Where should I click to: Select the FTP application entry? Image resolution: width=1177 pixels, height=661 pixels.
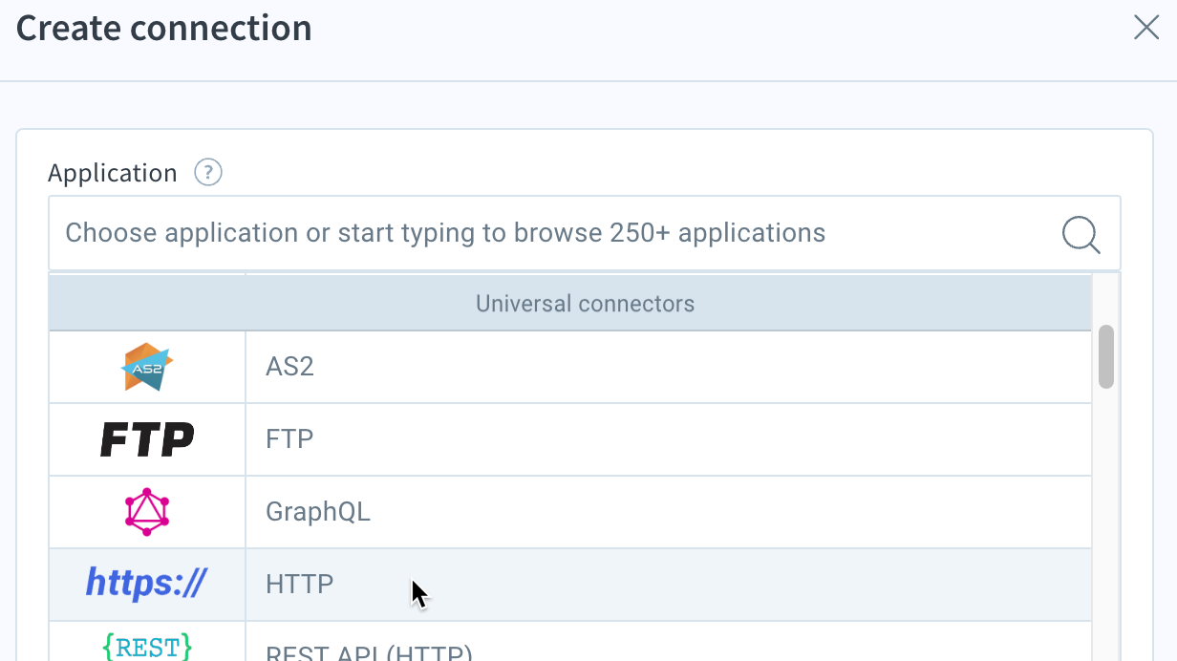point(570,439)
